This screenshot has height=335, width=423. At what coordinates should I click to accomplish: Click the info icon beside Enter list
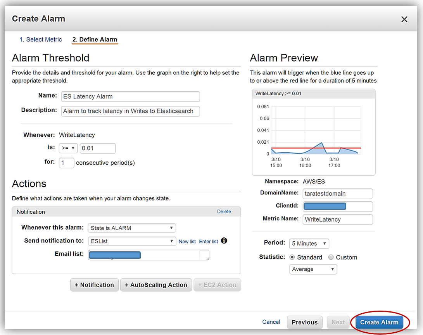(224, 241)
